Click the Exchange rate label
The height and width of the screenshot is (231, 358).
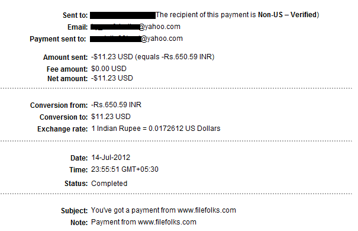point(62,129)
